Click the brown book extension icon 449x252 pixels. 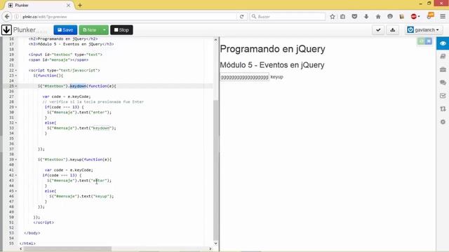coord(401,17)
